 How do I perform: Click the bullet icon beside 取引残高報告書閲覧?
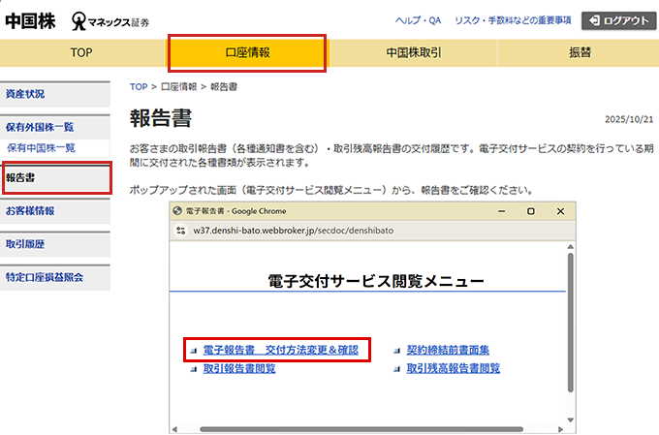(x=396, y=369)
